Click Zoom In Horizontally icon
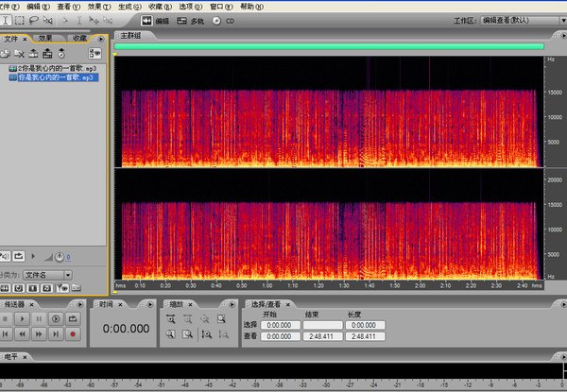This screenshot has height=392, width=567. click(171, 319)
